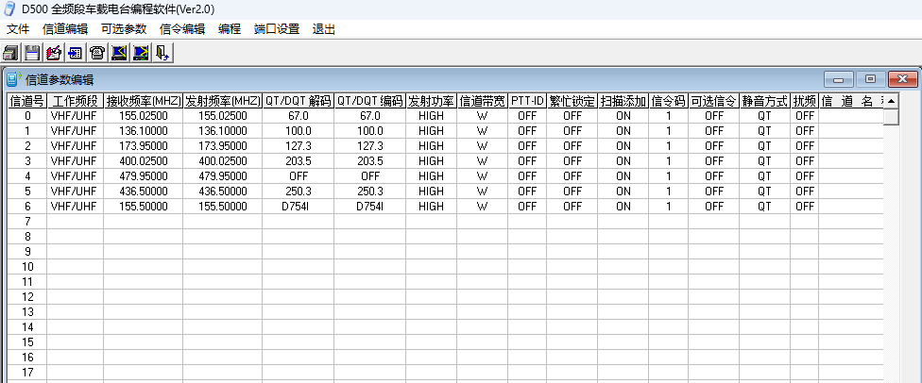Click the write-to-radio right arrow icon

pos(141,53)
